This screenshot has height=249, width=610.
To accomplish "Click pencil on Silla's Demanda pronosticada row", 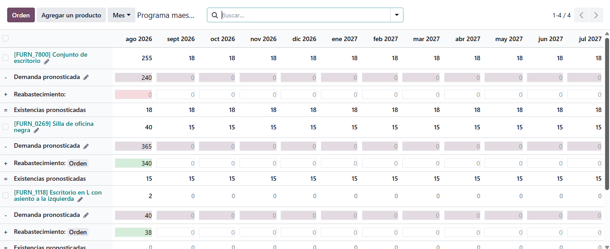I will coord(86,146).
